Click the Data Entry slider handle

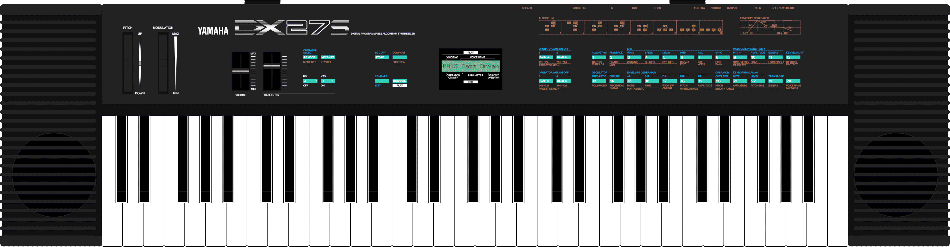tap(272, 66)
